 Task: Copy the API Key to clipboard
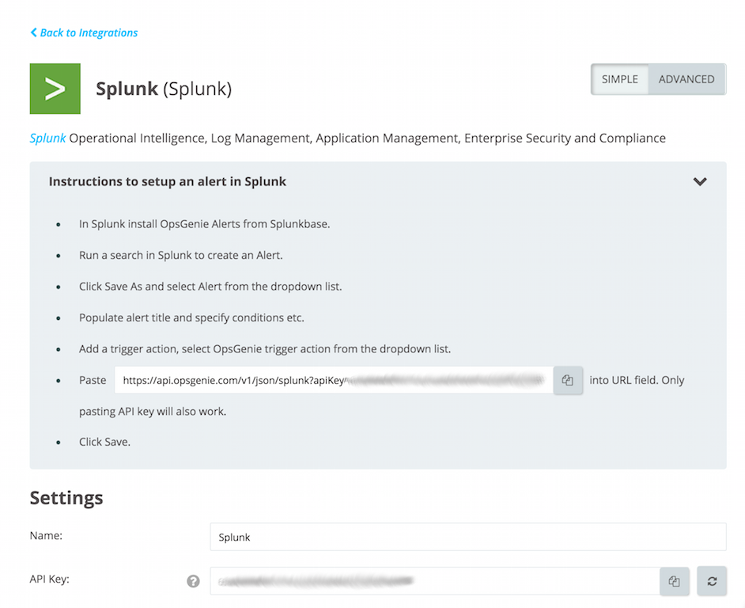click(x=674, y=581)
